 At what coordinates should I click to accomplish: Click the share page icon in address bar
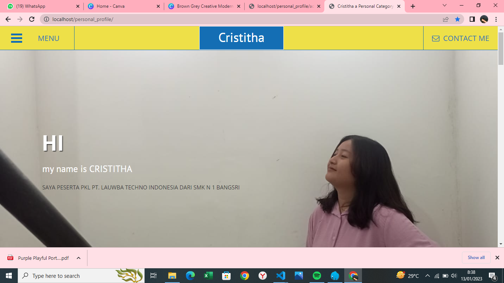coord(446,19)
